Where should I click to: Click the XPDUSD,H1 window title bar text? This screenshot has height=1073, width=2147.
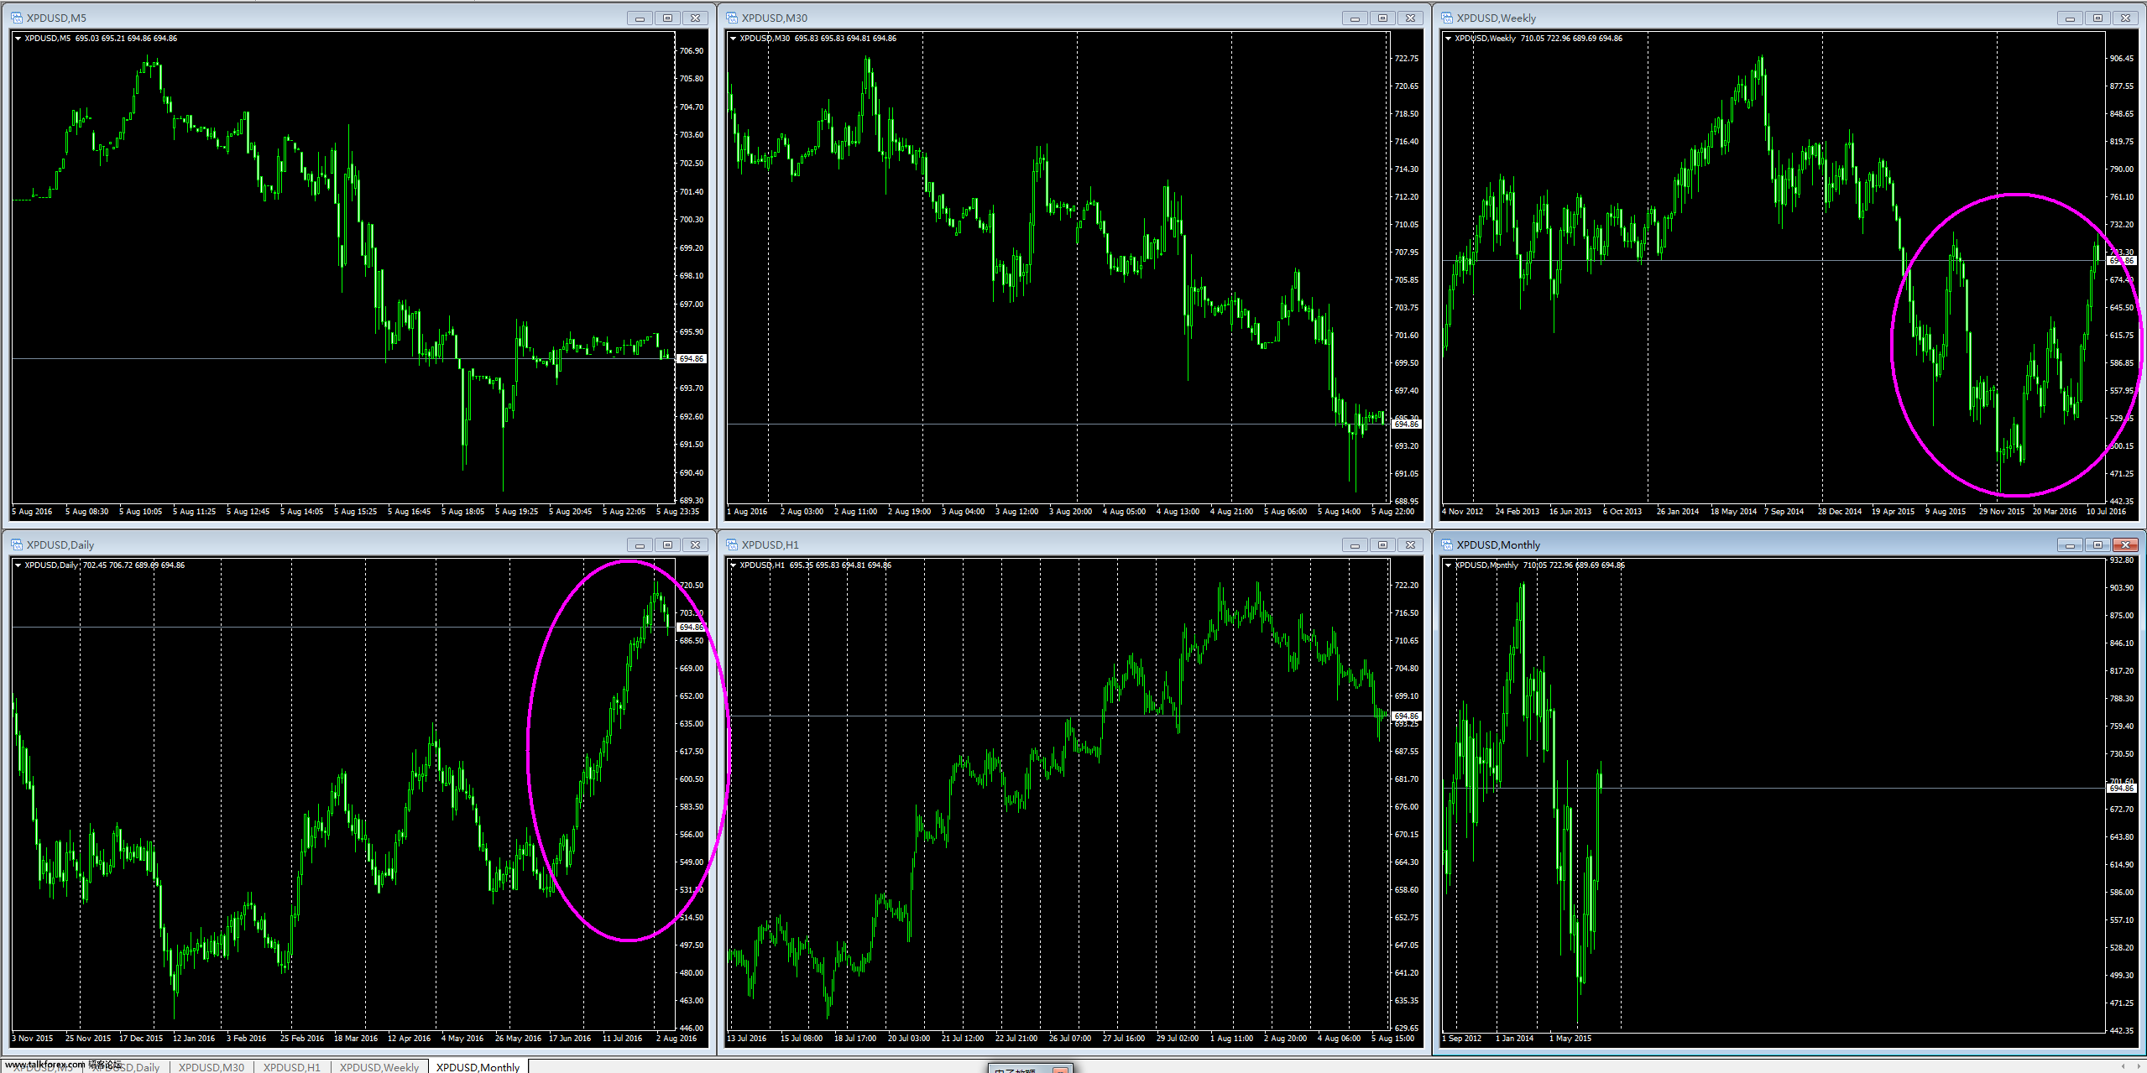click(x=771, y=544)
